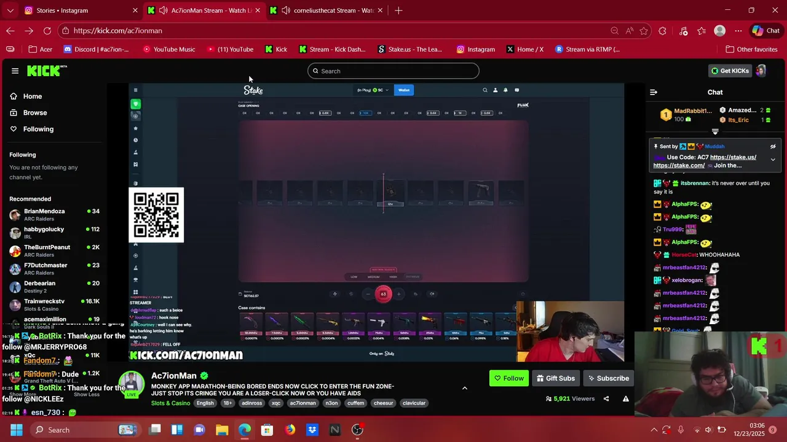Open the tab actions dropdown
The height and width of the screenshot is (442, 787).
tap(10, 10)
